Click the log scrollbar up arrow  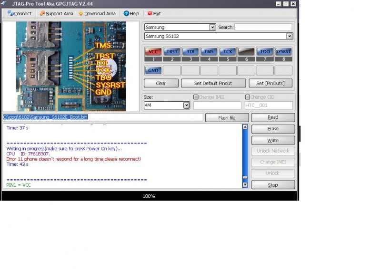click(x=245, y=127)
